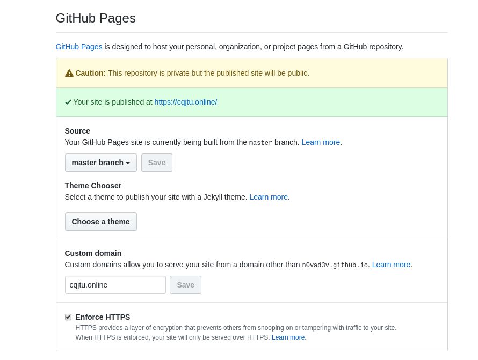
Task: Open Learn more link under Source
Action: (x=321, y=142)
